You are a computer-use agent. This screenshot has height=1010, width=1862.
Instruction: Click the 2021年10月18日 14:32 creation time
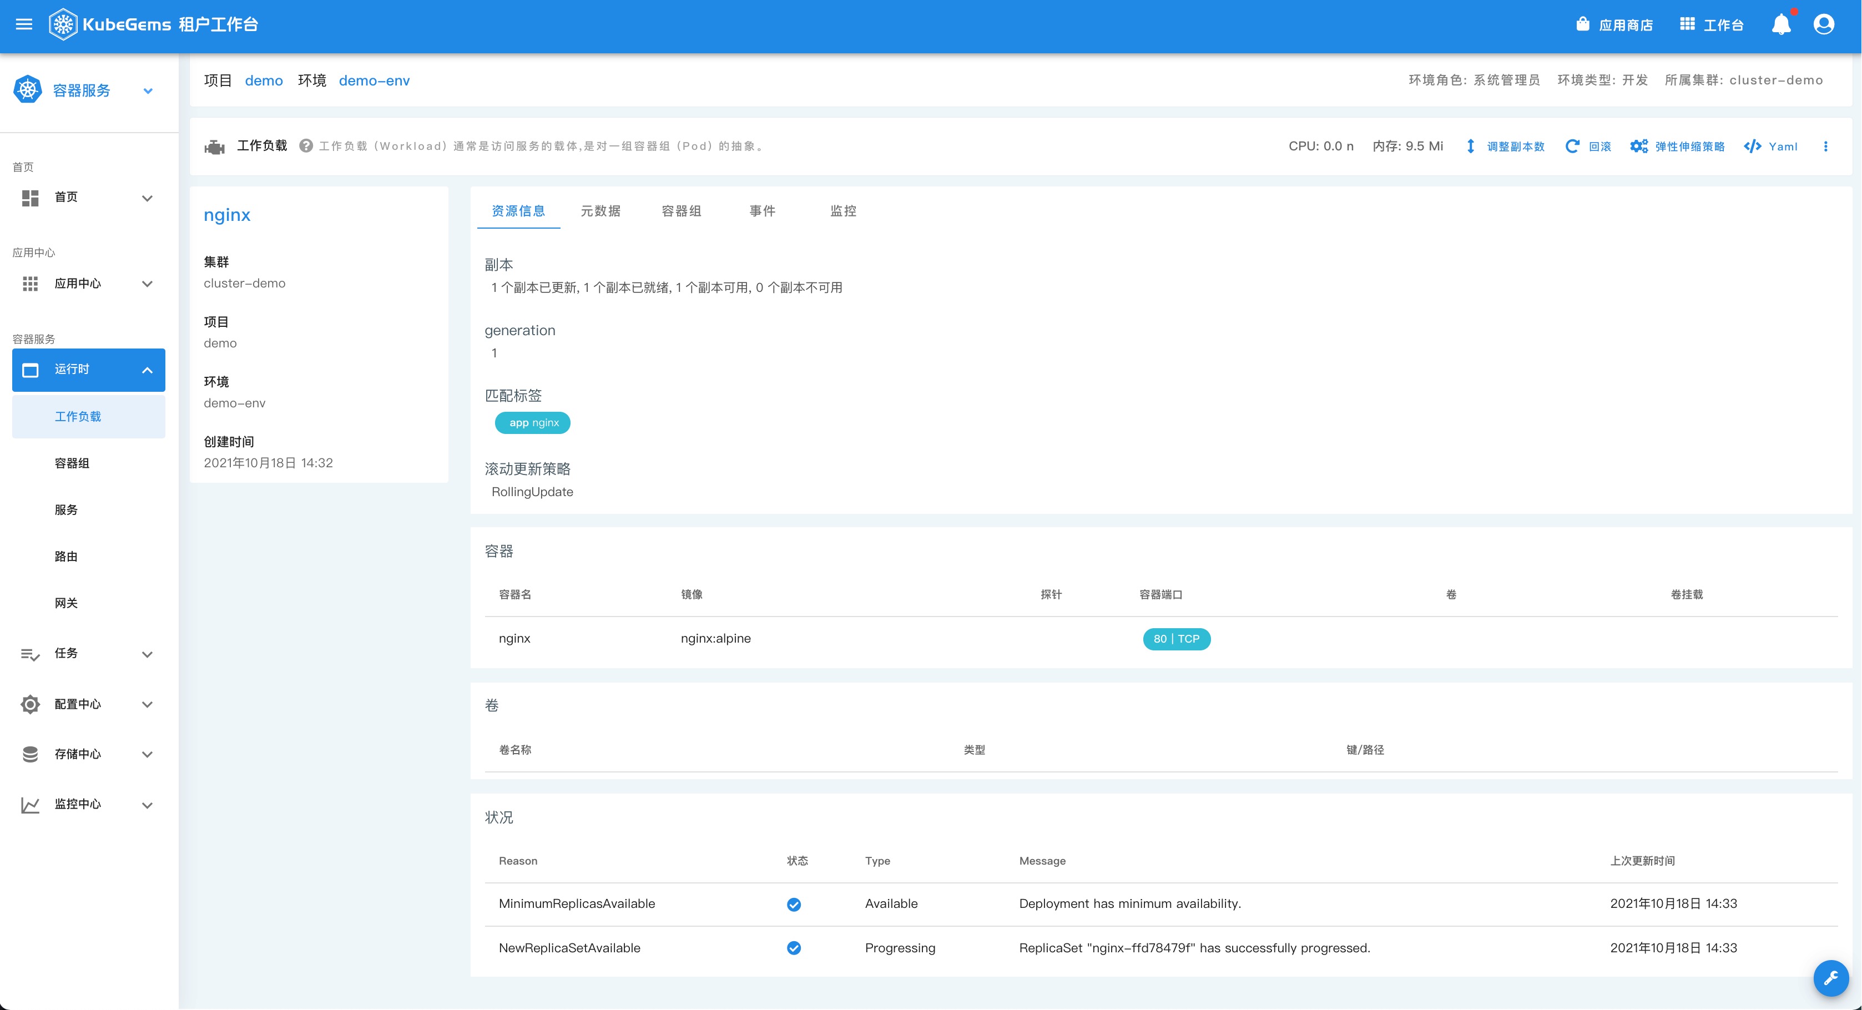[268, 463]
